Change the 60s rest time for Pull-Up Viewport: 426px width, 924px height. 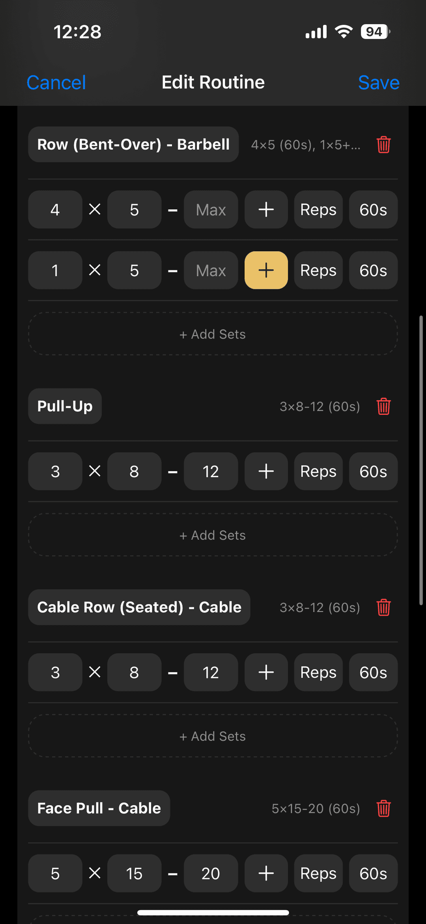coord(373,471)
